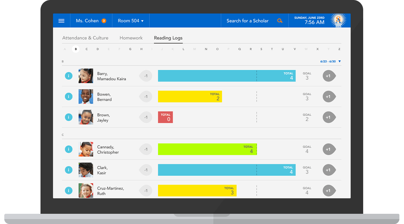Add one reading log for Clark, Kasir
Viewport: 404px width, 224px height.
tap(329, 170)
